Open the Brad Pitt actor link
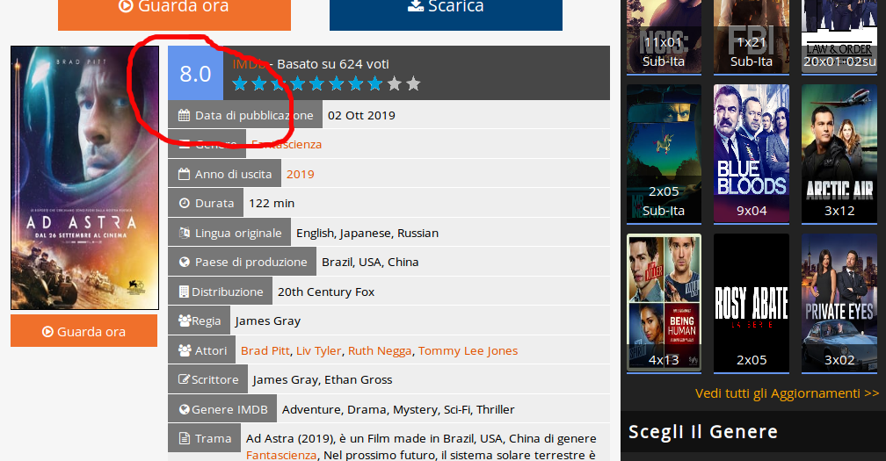The image size is (886, 461). tap(265, 350)
